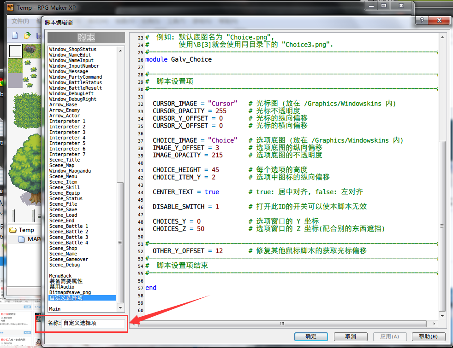Screen dimensions: 453x348
Task: Click the script list scrollbar thumb
Action: pyautogui.click(x=120, y=243)
